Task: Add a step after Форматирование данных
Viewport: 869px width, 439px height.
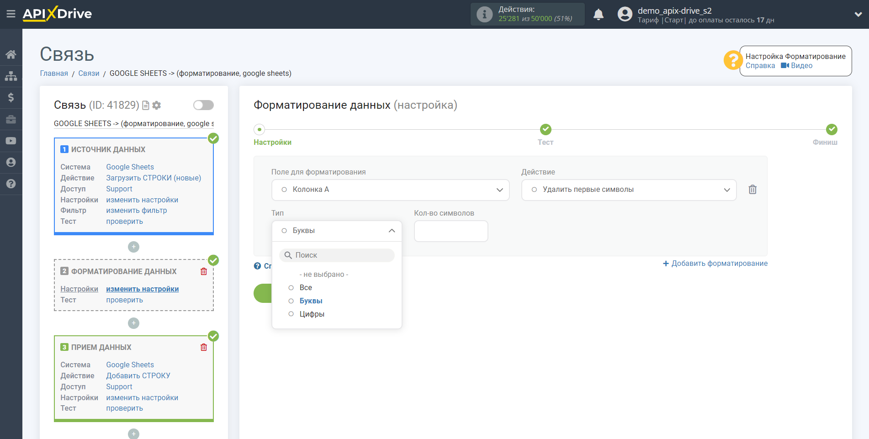Action: (133, 323)
